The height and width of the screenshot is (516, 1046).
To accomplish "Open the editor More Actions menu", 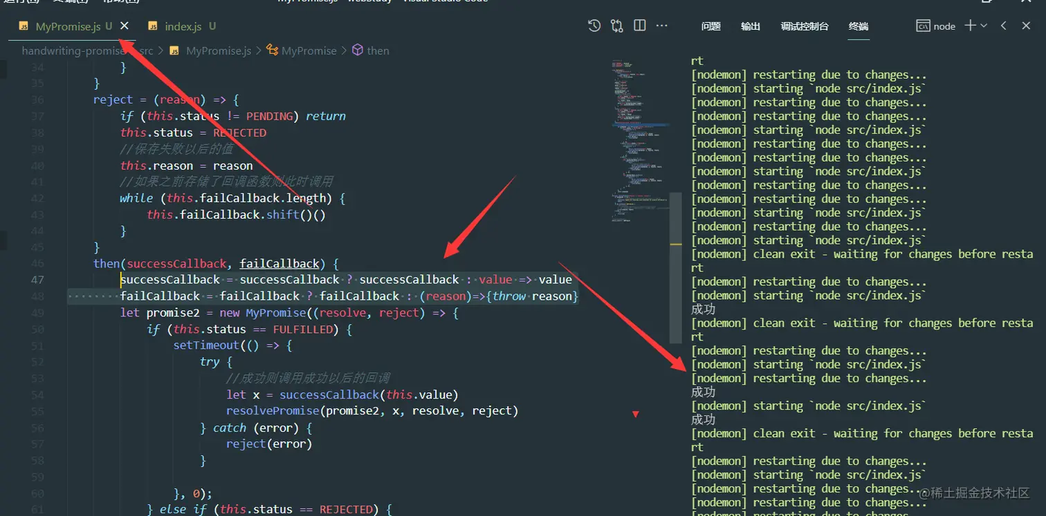I will pyautogui.click(x=662, y=26).
